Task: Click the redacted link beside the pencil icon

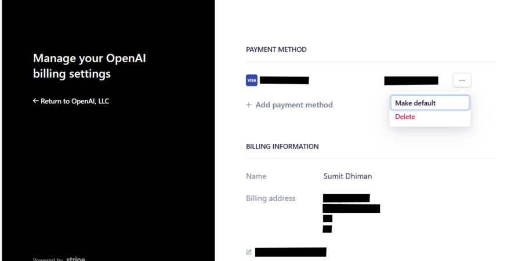Action: click(291, 252)
